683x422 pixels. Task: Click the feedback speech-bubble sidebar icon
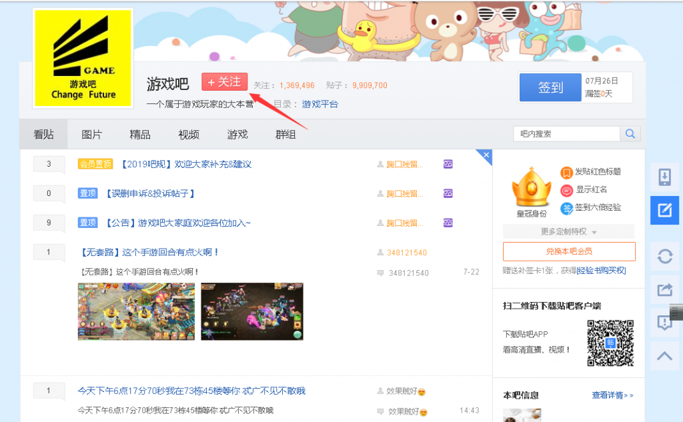click(664, 323)
